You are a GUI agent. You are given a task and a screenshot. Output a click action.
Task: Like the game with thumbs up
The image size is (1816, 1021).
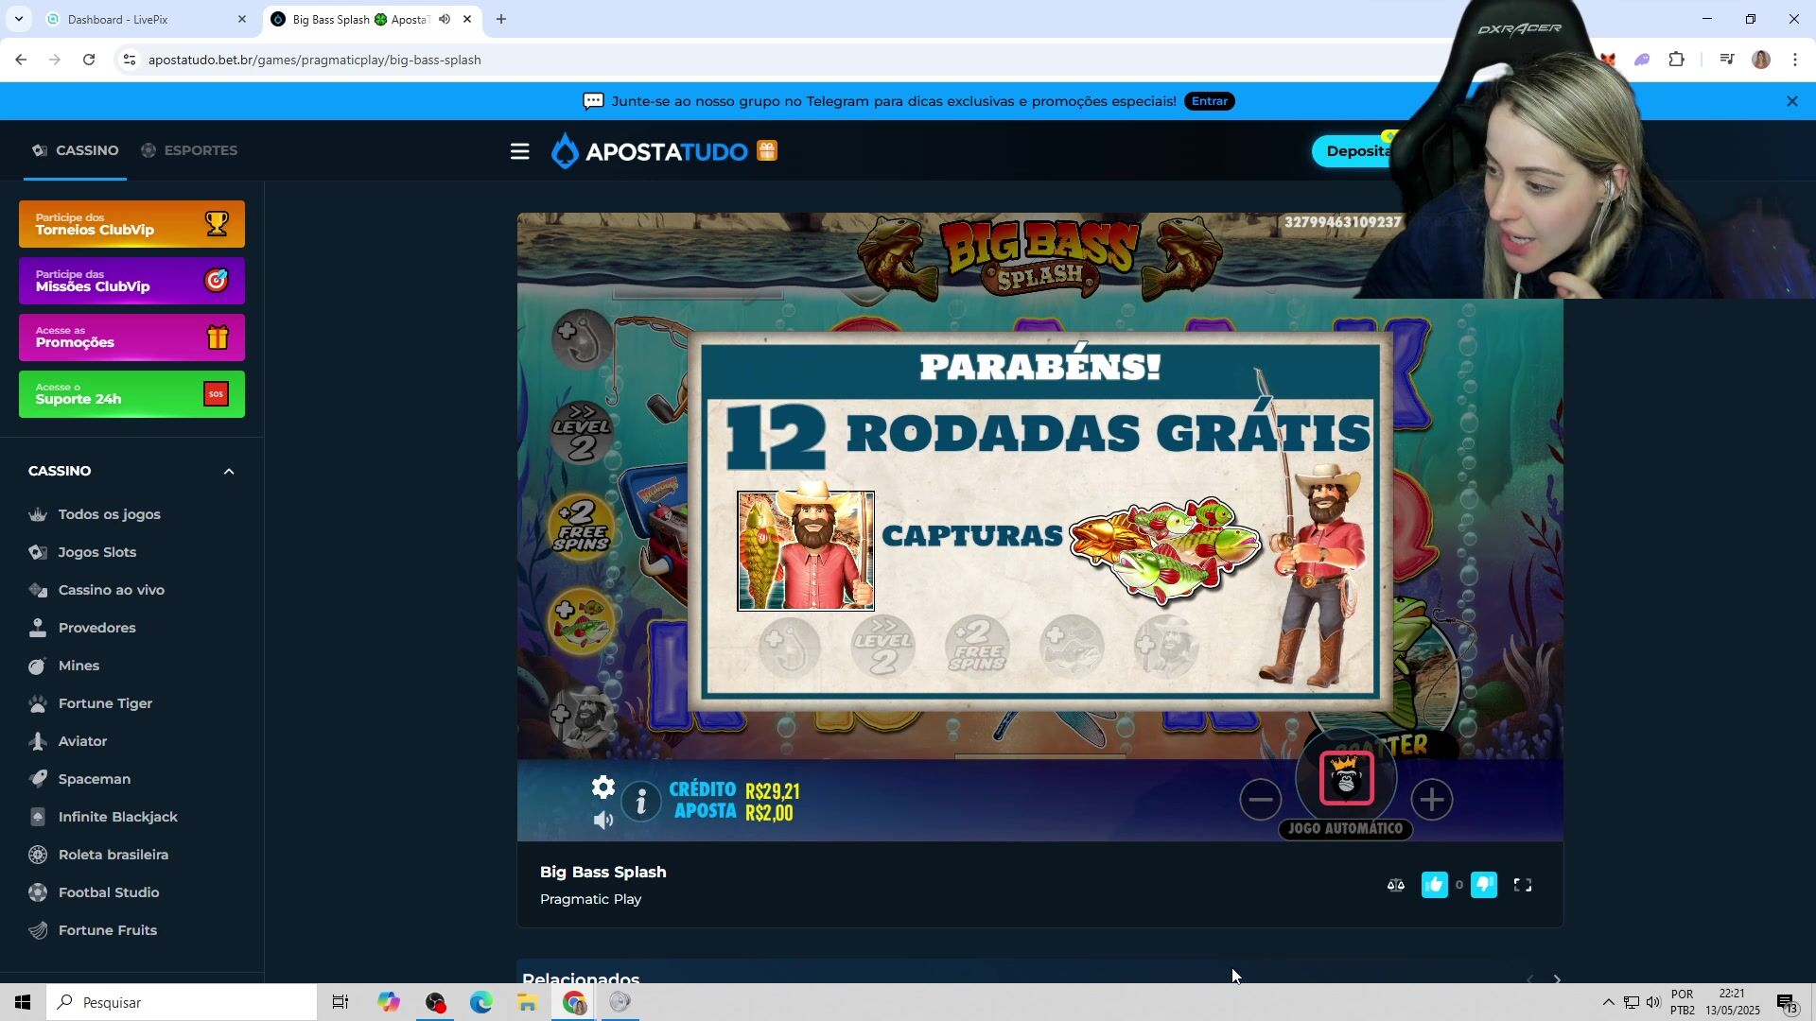(1435, 885)
